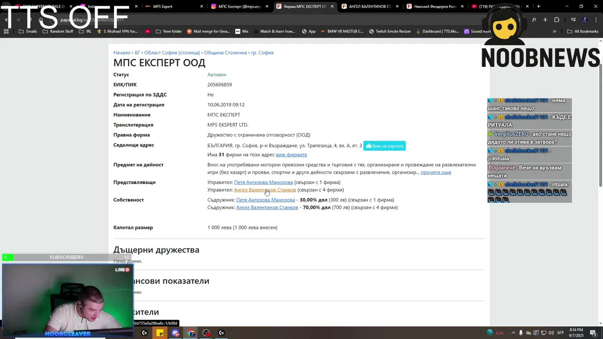Open the Chrome extensions puzzle icon
This screenshot has height=339, width=603.
[x=556, y=20]
